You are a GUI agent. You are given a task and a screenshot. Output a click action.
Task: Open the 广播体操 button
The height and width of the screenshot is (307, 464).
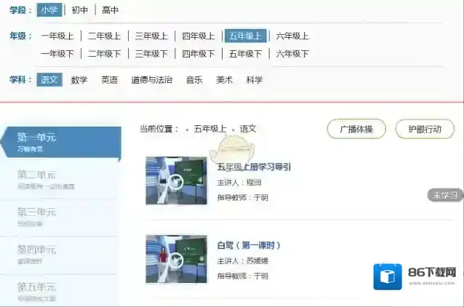coord(356,129)
